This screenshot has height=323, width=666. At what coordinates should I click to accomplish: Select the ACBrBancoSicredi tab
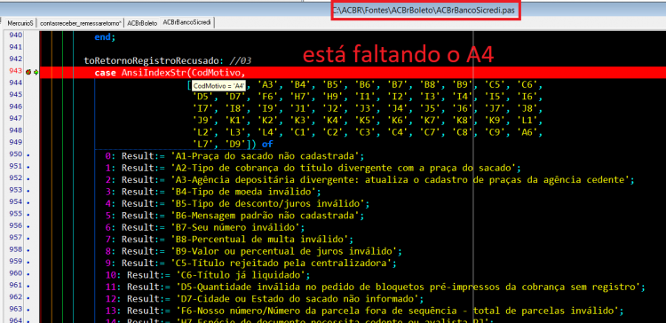click(x=186, y=22)
